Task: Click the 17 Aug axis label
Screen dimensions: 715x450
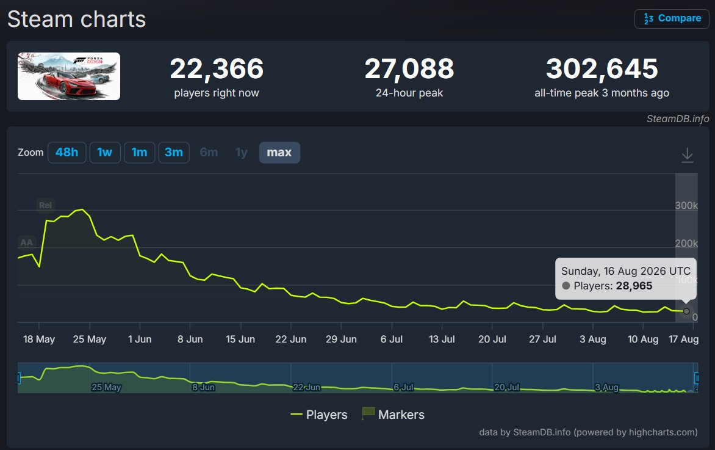Action: pyautogui.click(x=683, y=339)
